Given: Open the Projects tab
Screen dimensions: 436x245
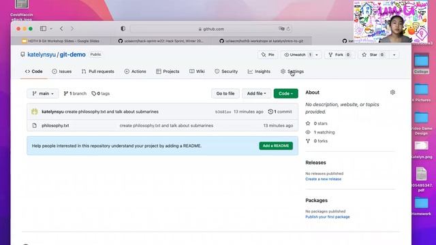Looking at the screenshot, I should click(168, 71).
